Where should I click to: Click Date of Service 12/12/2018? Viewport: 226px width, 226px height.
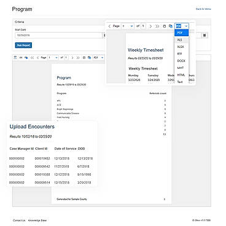(x=62, y=174)
